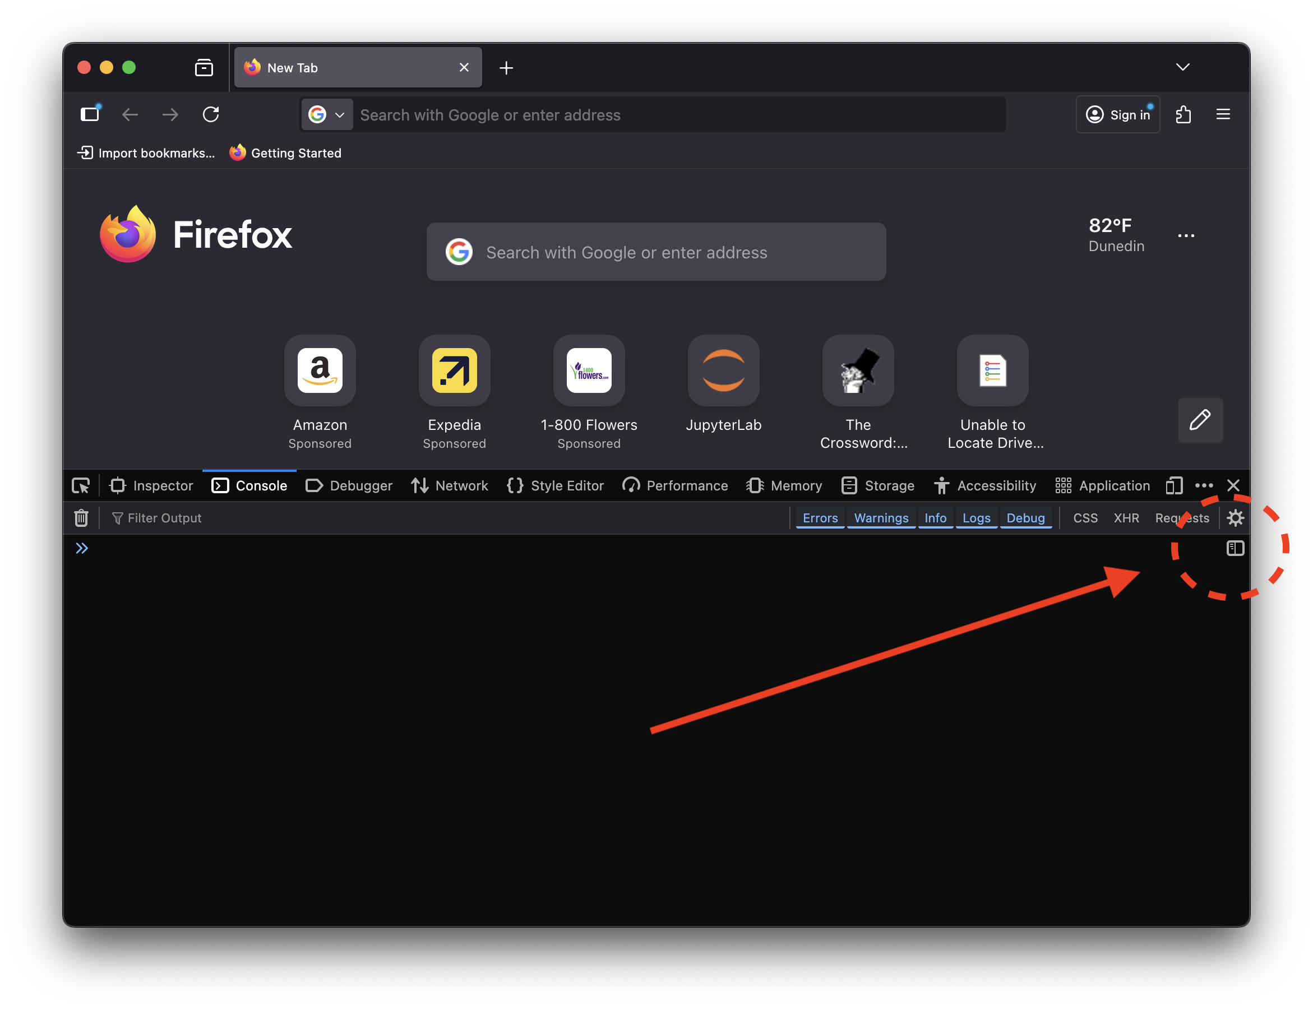This screenshot has width=1313, height=1010.
Task: Open the Getting Started bookmark
Action: pyautogui.click(x=285, y=152)
